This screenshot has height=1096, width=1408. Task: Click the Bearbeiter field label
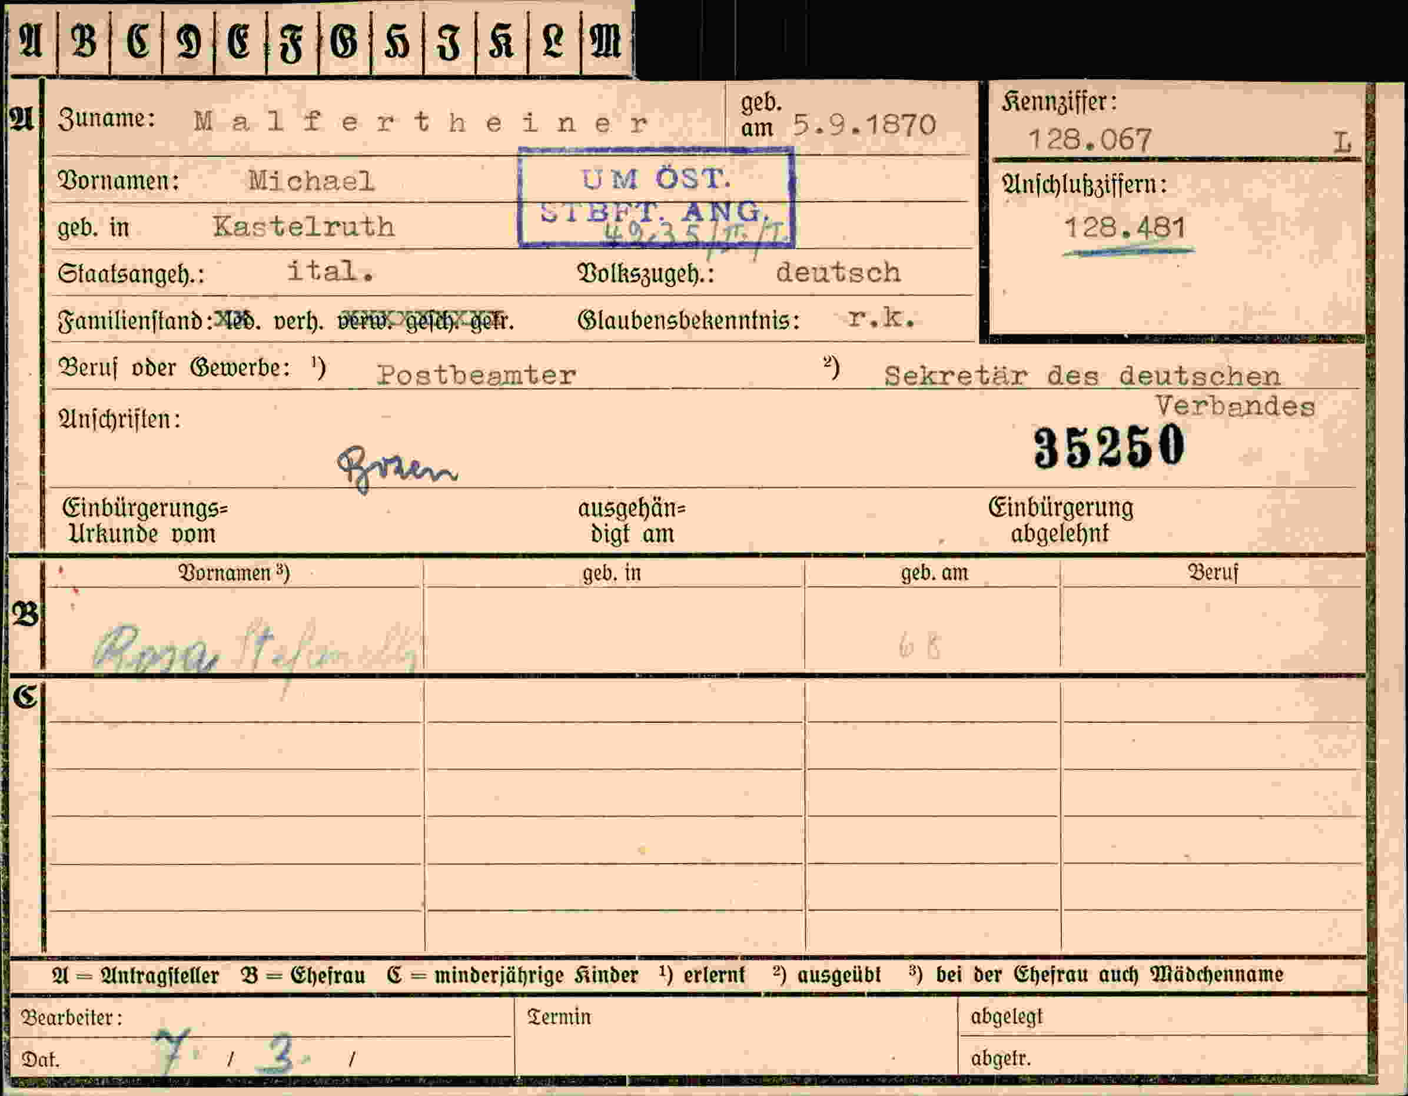[x=72, y=1017]
